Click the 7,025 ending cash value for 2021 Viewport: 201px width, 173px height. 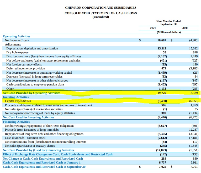coord(162,167)
